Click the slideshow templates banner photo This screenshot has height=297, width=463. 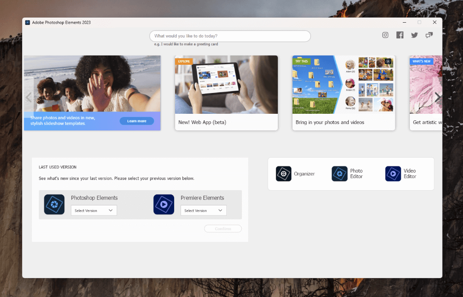tap(92, 83)
